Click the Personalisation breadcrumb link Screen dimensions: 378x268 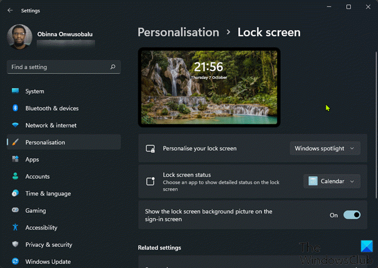point(178,32)
